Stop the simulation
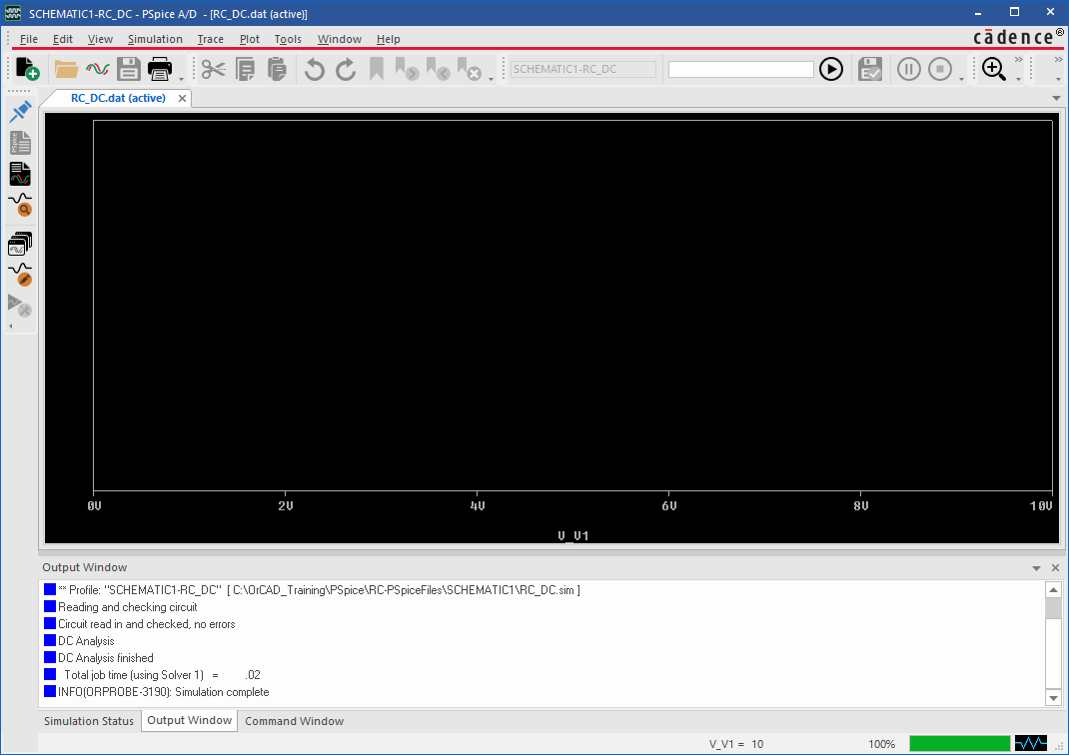 pos(940,69)
